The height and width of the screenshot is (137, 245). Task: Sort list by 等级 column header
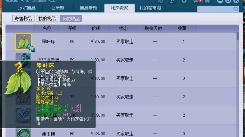[x=72, y=28]
